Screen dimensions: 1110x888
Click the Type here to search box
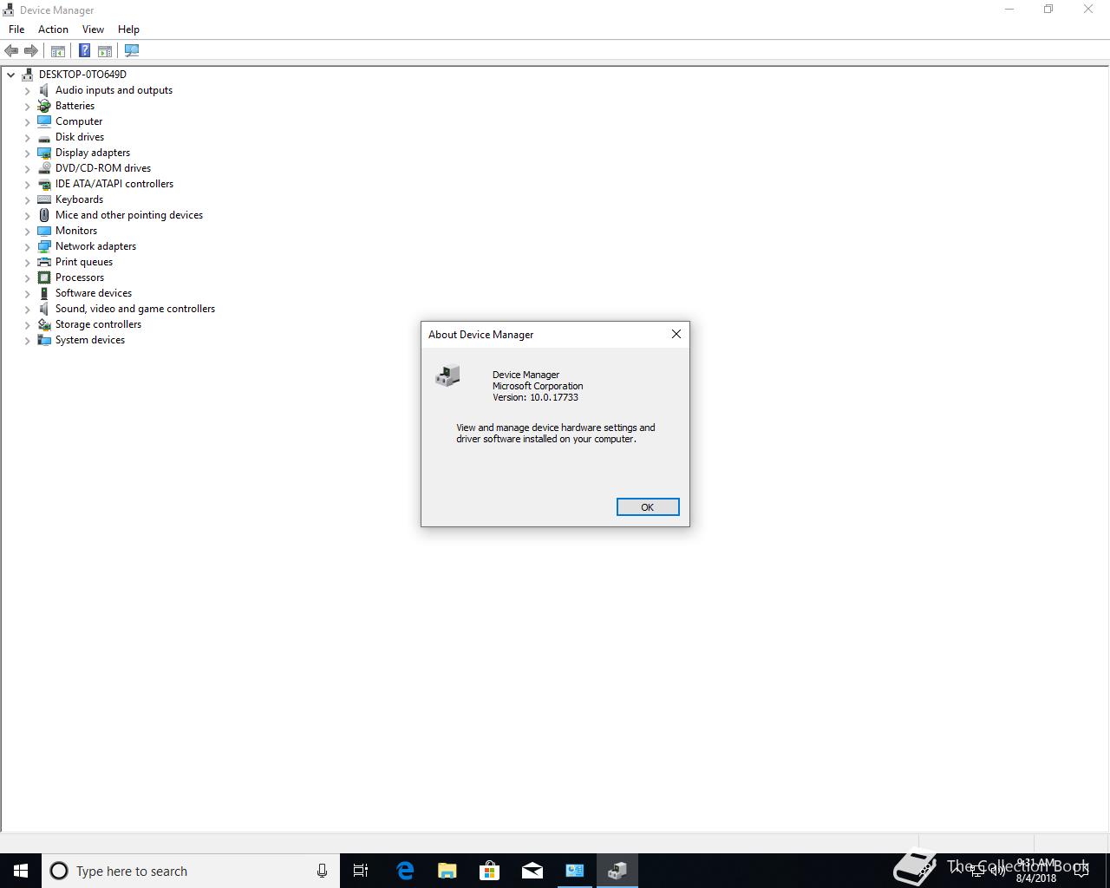coord(191,871)
